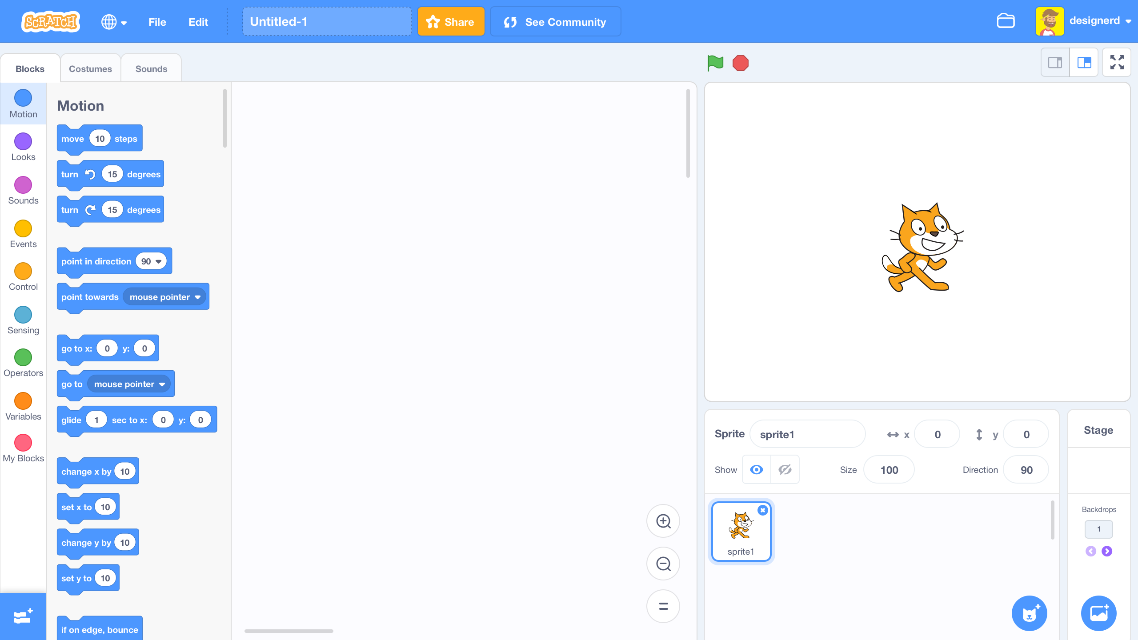The image size is (1138, 640).
Task: Stop the project using the red stop sign
Action: [740, 63]
